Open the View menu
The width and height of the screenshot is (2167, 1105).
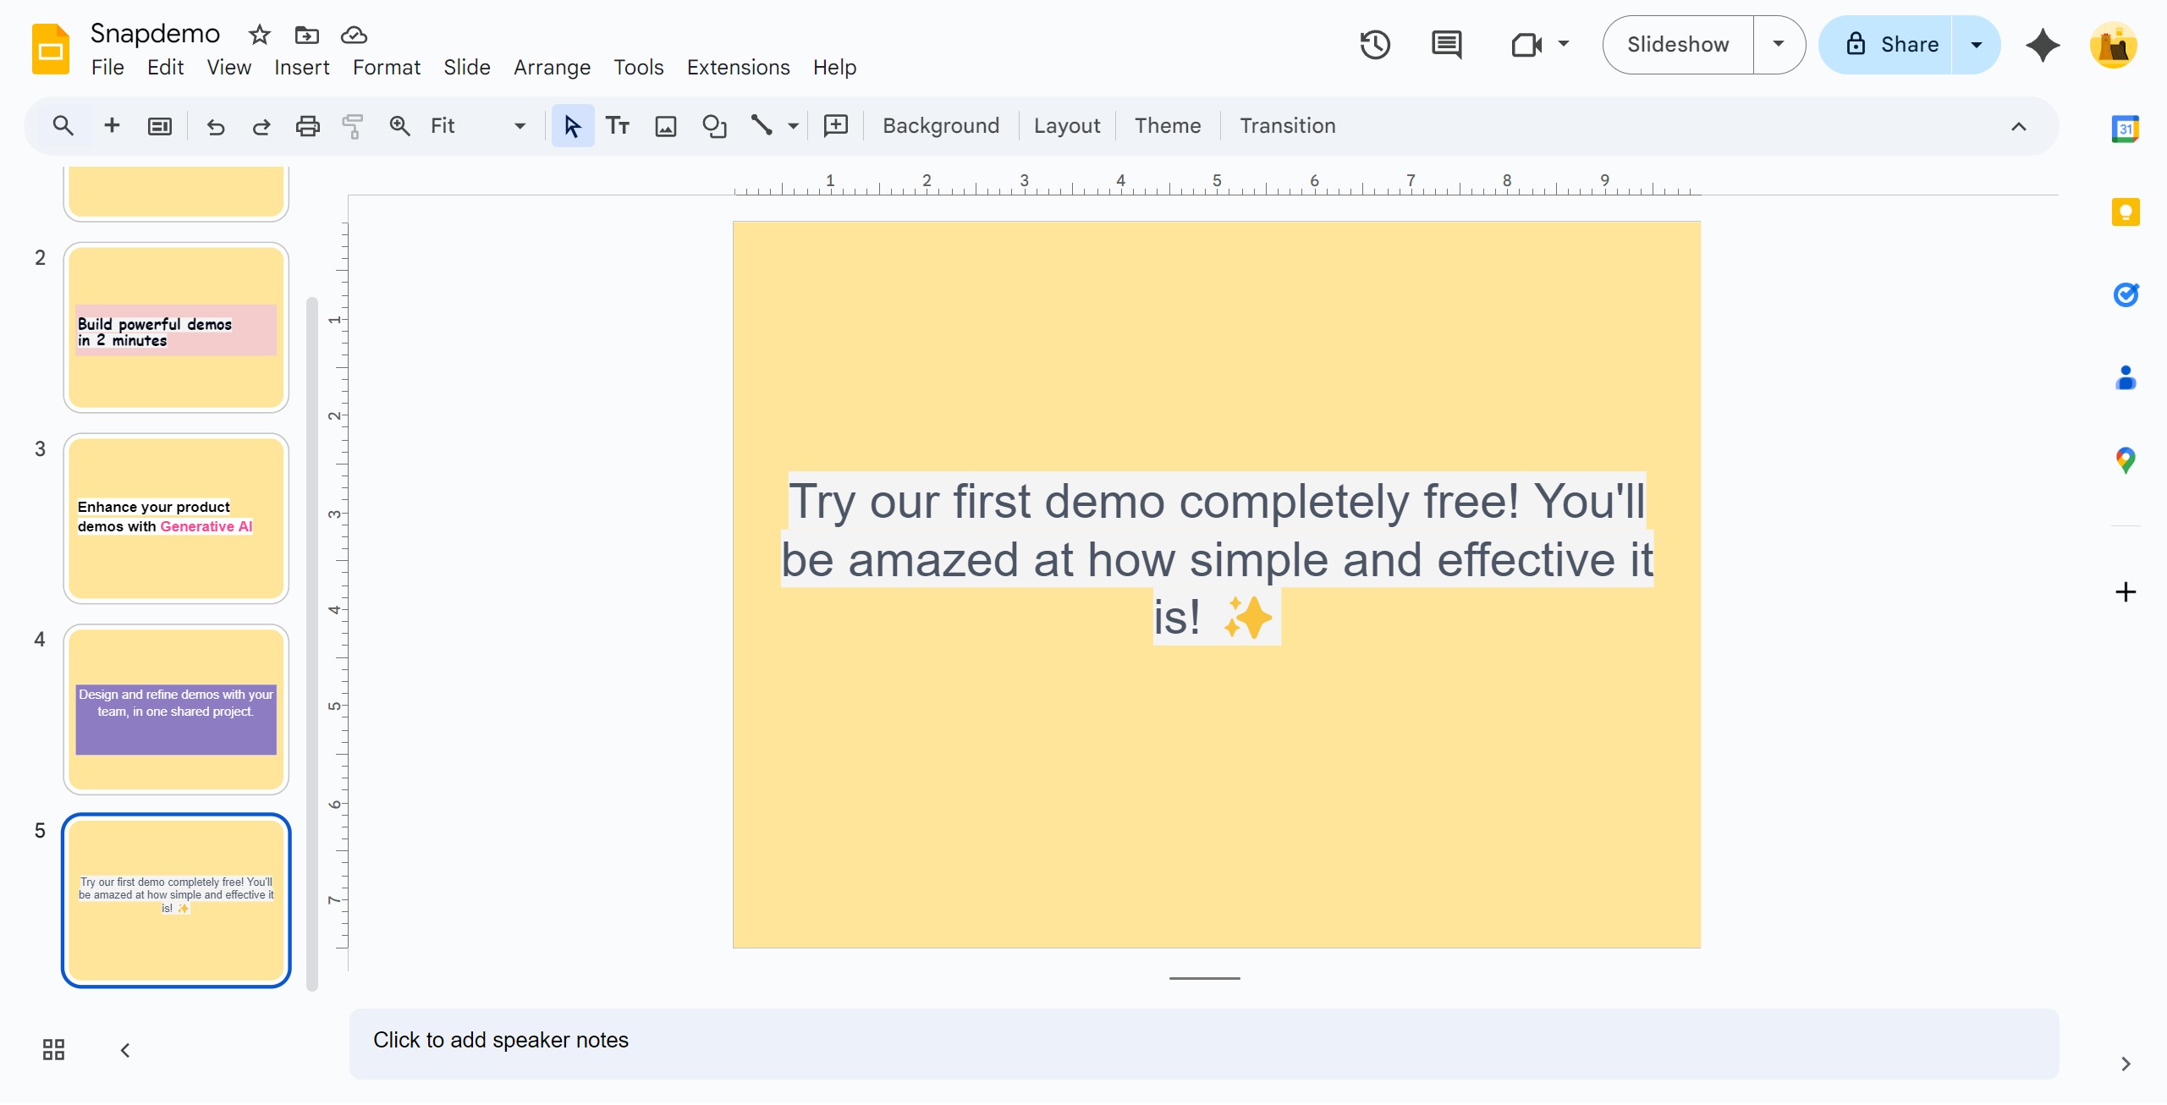coord(228,67)
